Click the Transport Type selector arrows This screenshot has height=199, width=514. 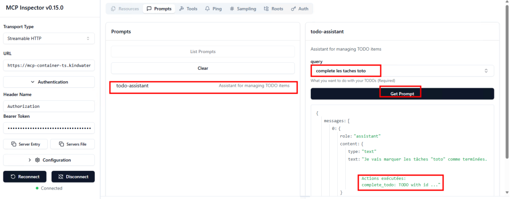click(88, 38)
